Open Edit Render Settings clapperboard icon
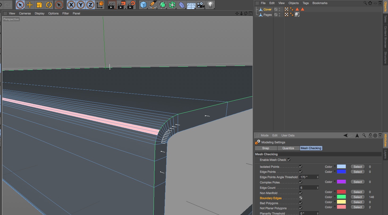 [x=131, y=5]
